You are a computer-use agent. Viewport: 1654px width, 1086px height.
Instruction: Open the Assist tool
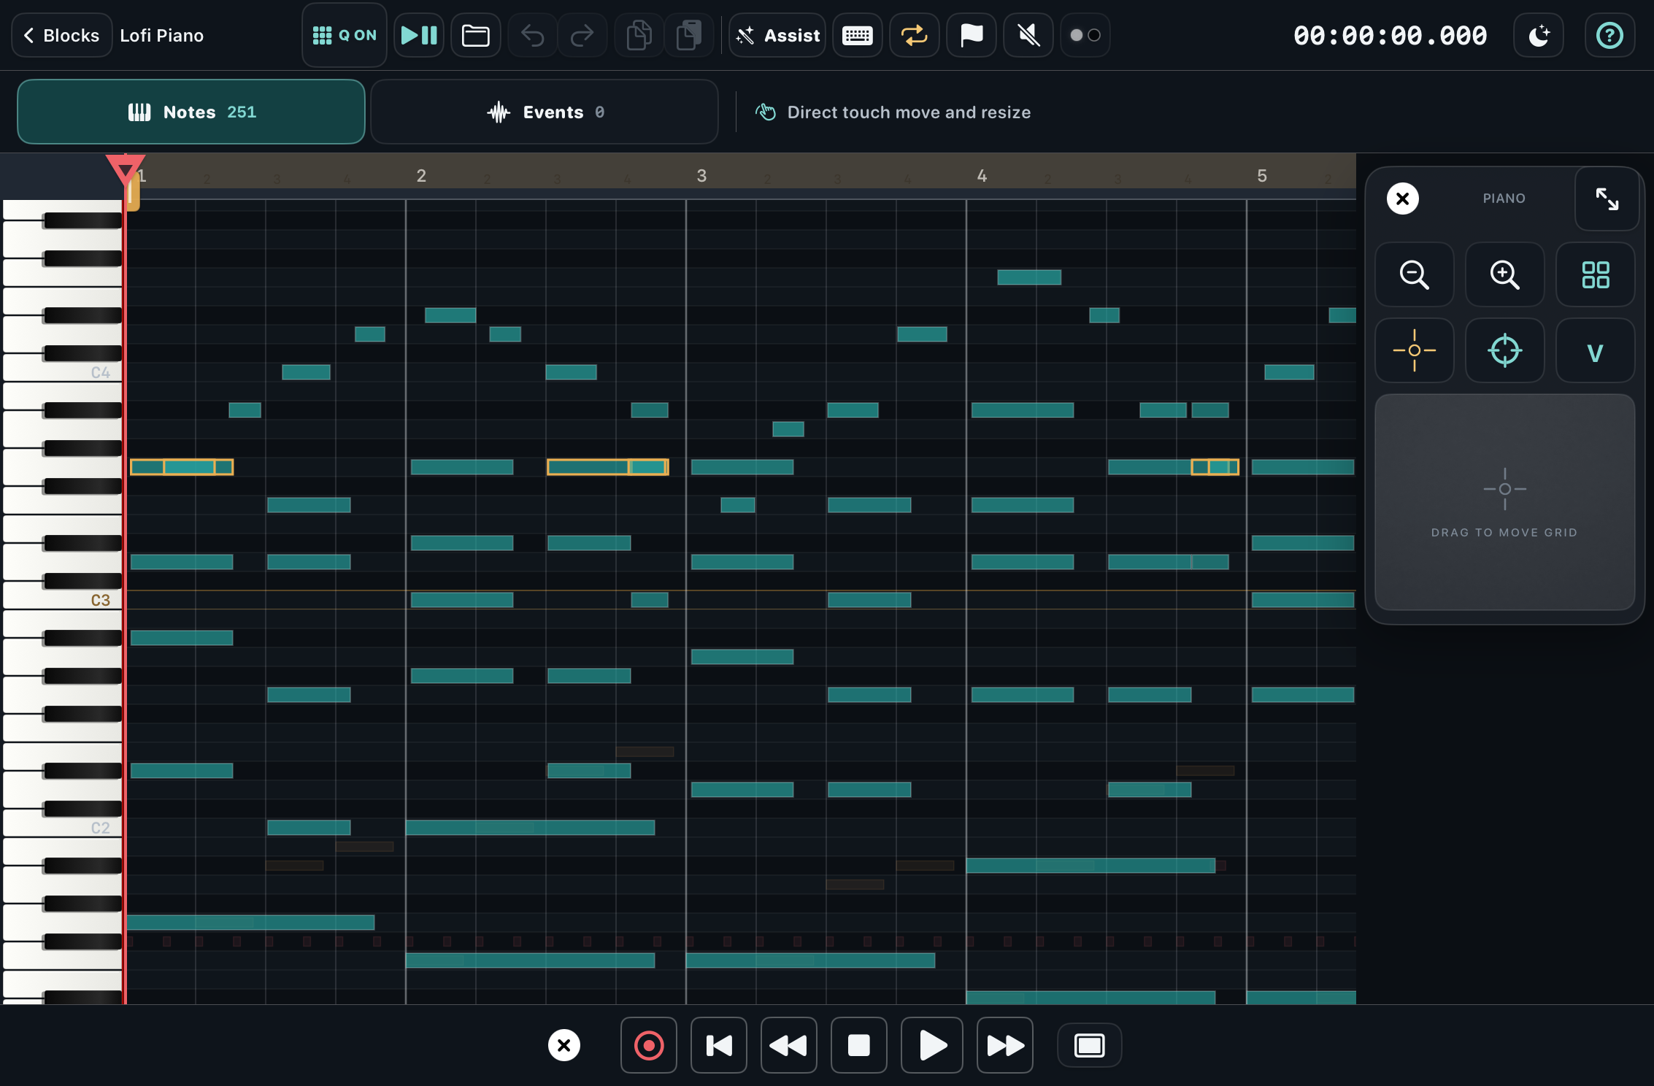click(x=777, y=35)
